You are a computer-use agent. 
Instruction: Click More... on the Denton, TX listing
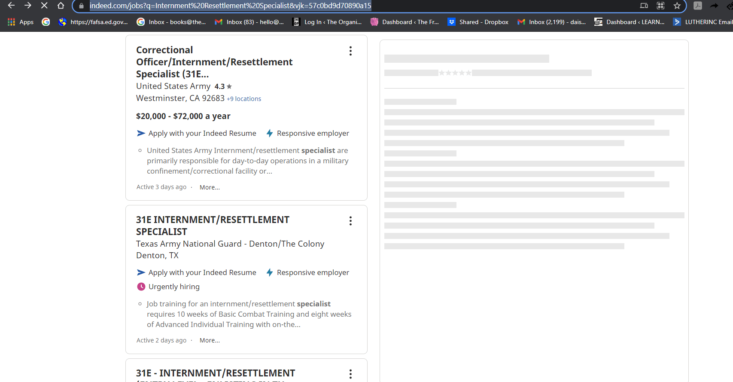210,340
